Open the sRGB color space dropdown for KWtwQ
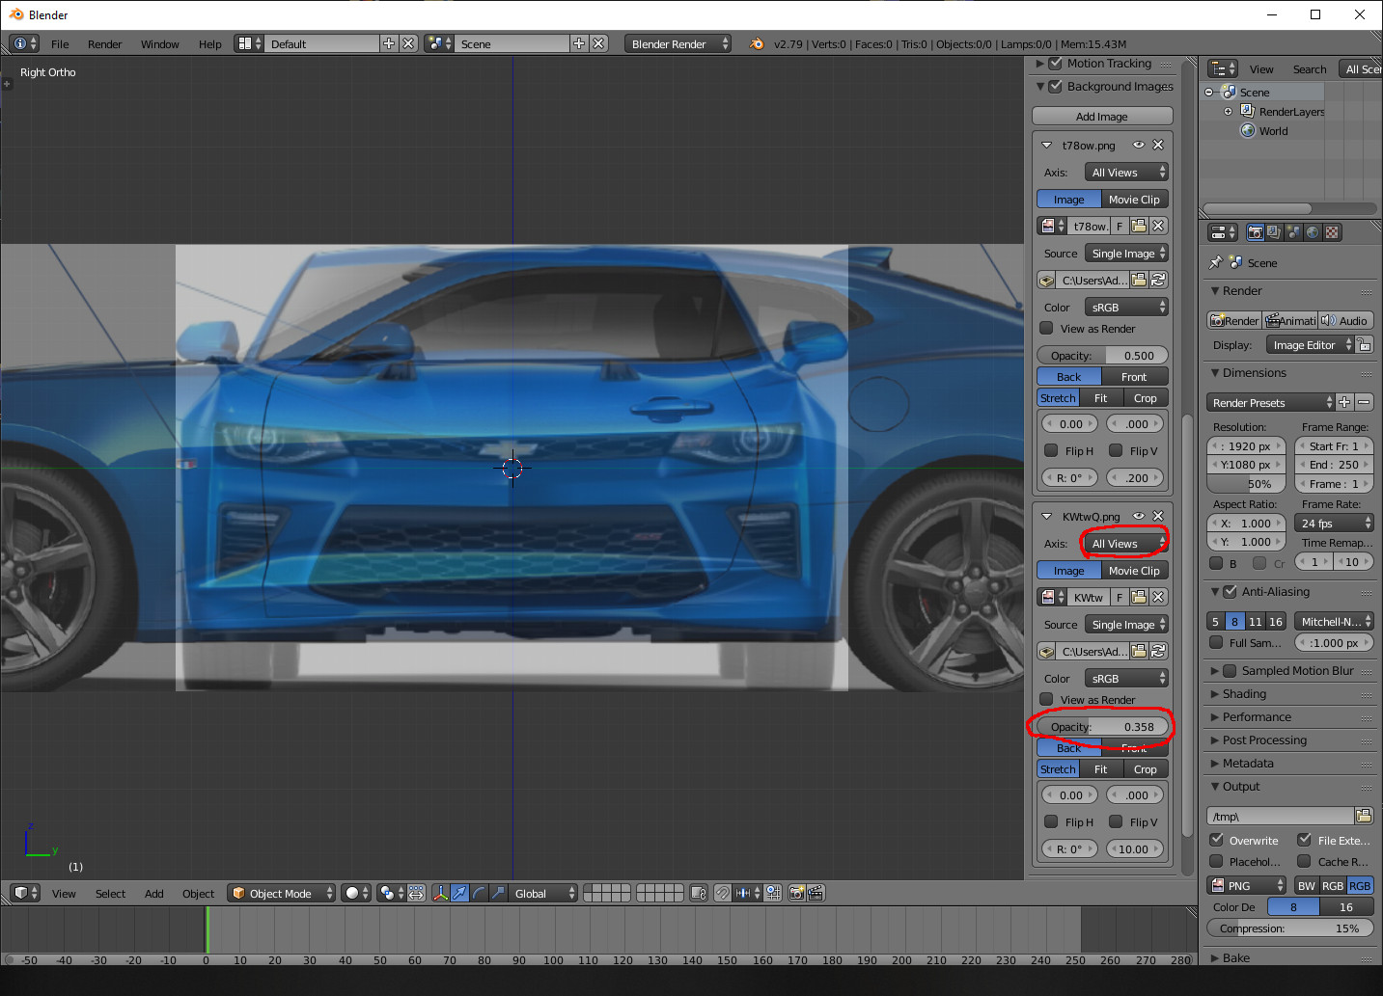This screenshot has width=1383, height=996. point(1126,678)
